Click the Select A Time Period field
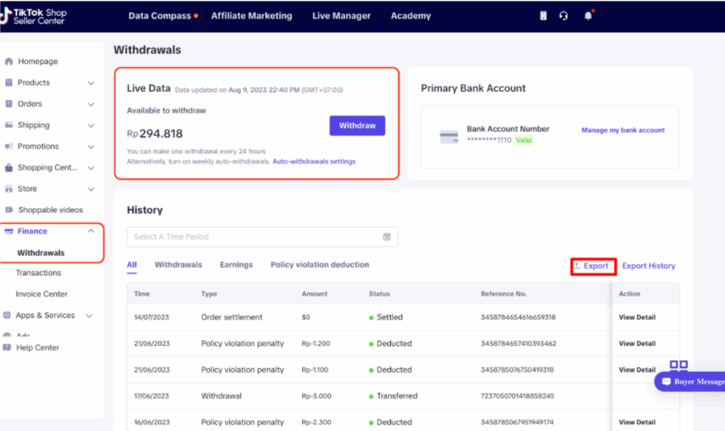The height and width of the screenshot is (431, 725). coord(255,237)
